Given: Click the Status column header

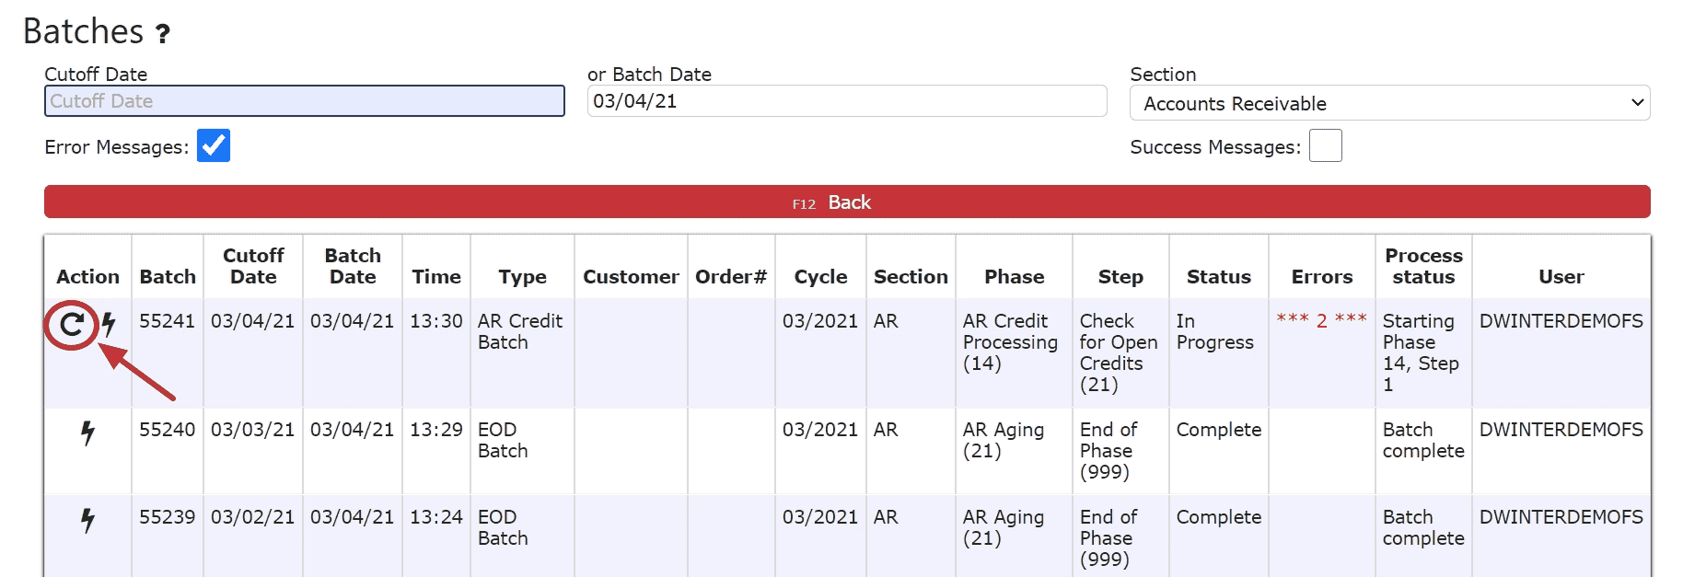Looking at the screenshot, I should click(x=1218, y=276).
